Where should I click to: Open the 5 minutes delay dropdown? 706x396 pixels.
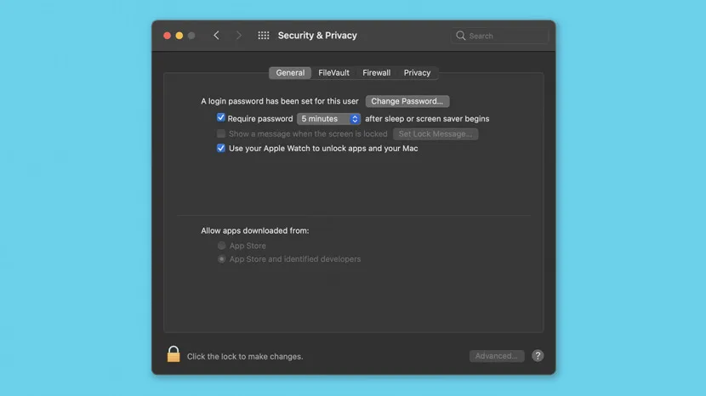click(328, 119)
